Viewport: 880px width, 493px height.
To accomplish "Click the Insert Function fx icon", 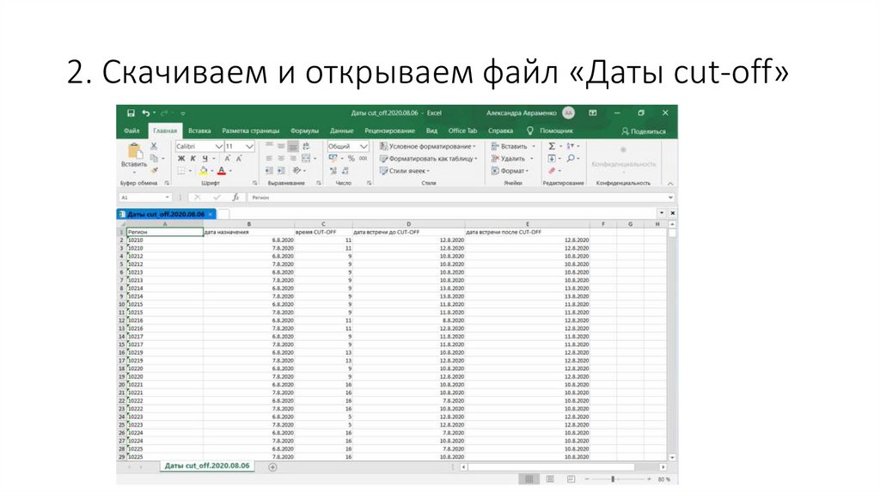I will pyautogui.click(x=236, y=198).
